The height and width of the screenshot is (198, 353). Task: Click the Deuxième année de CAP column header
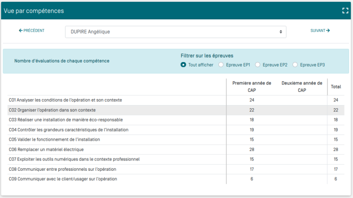[x=302, y=87]
